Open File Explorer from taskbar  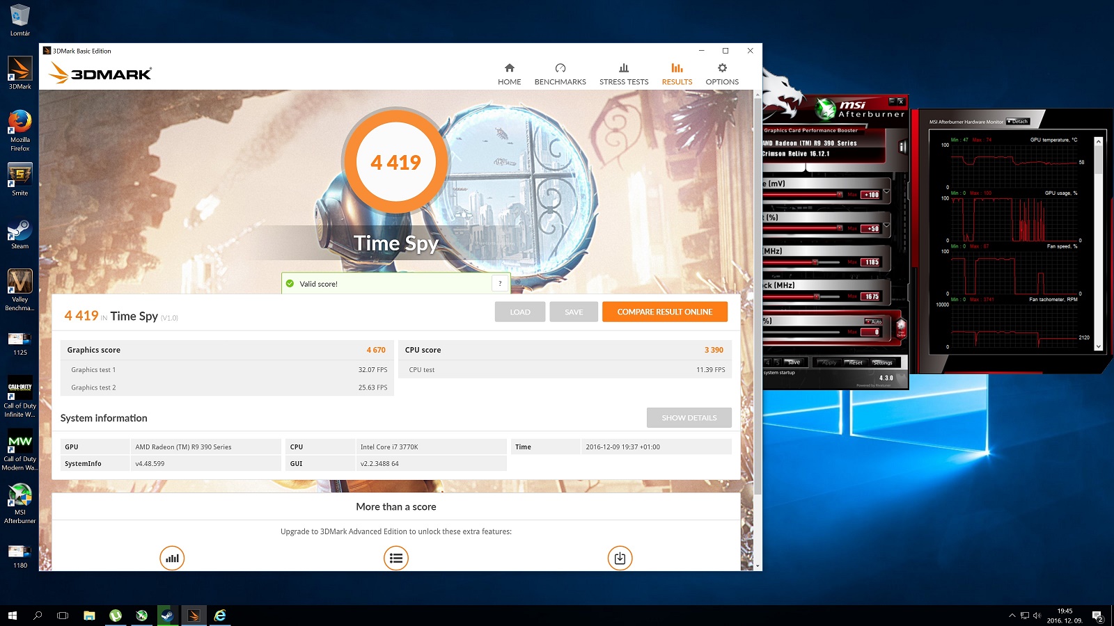point(89,616)
